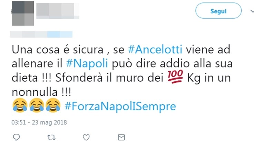The height and width of the screenshot is (141, 254).
Task: Send via direct message envelope icon
Action: [121, 137]
